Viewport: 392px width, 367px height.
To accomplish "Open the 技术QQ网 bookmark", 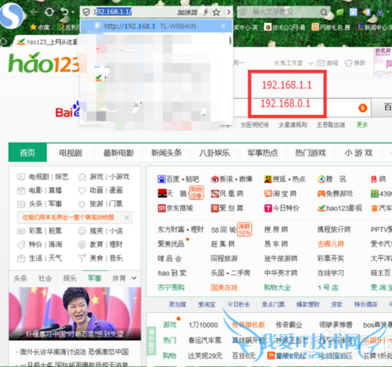I will point(285,27).
